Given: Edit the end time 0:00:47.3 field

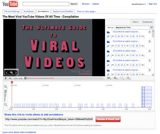Looking at the screenshot, I should coord(135,65).
